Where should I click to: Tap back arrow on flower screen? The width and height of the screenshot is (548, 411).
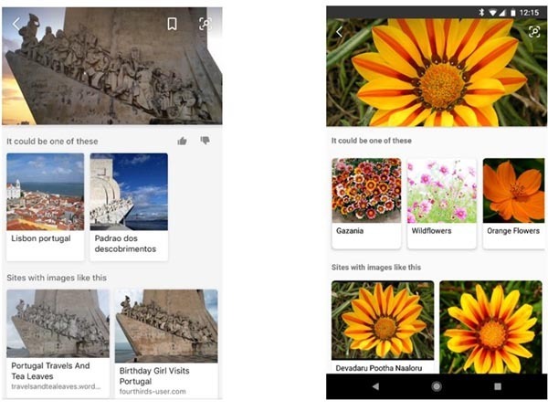pyautogui.click(x=339, y=32)
